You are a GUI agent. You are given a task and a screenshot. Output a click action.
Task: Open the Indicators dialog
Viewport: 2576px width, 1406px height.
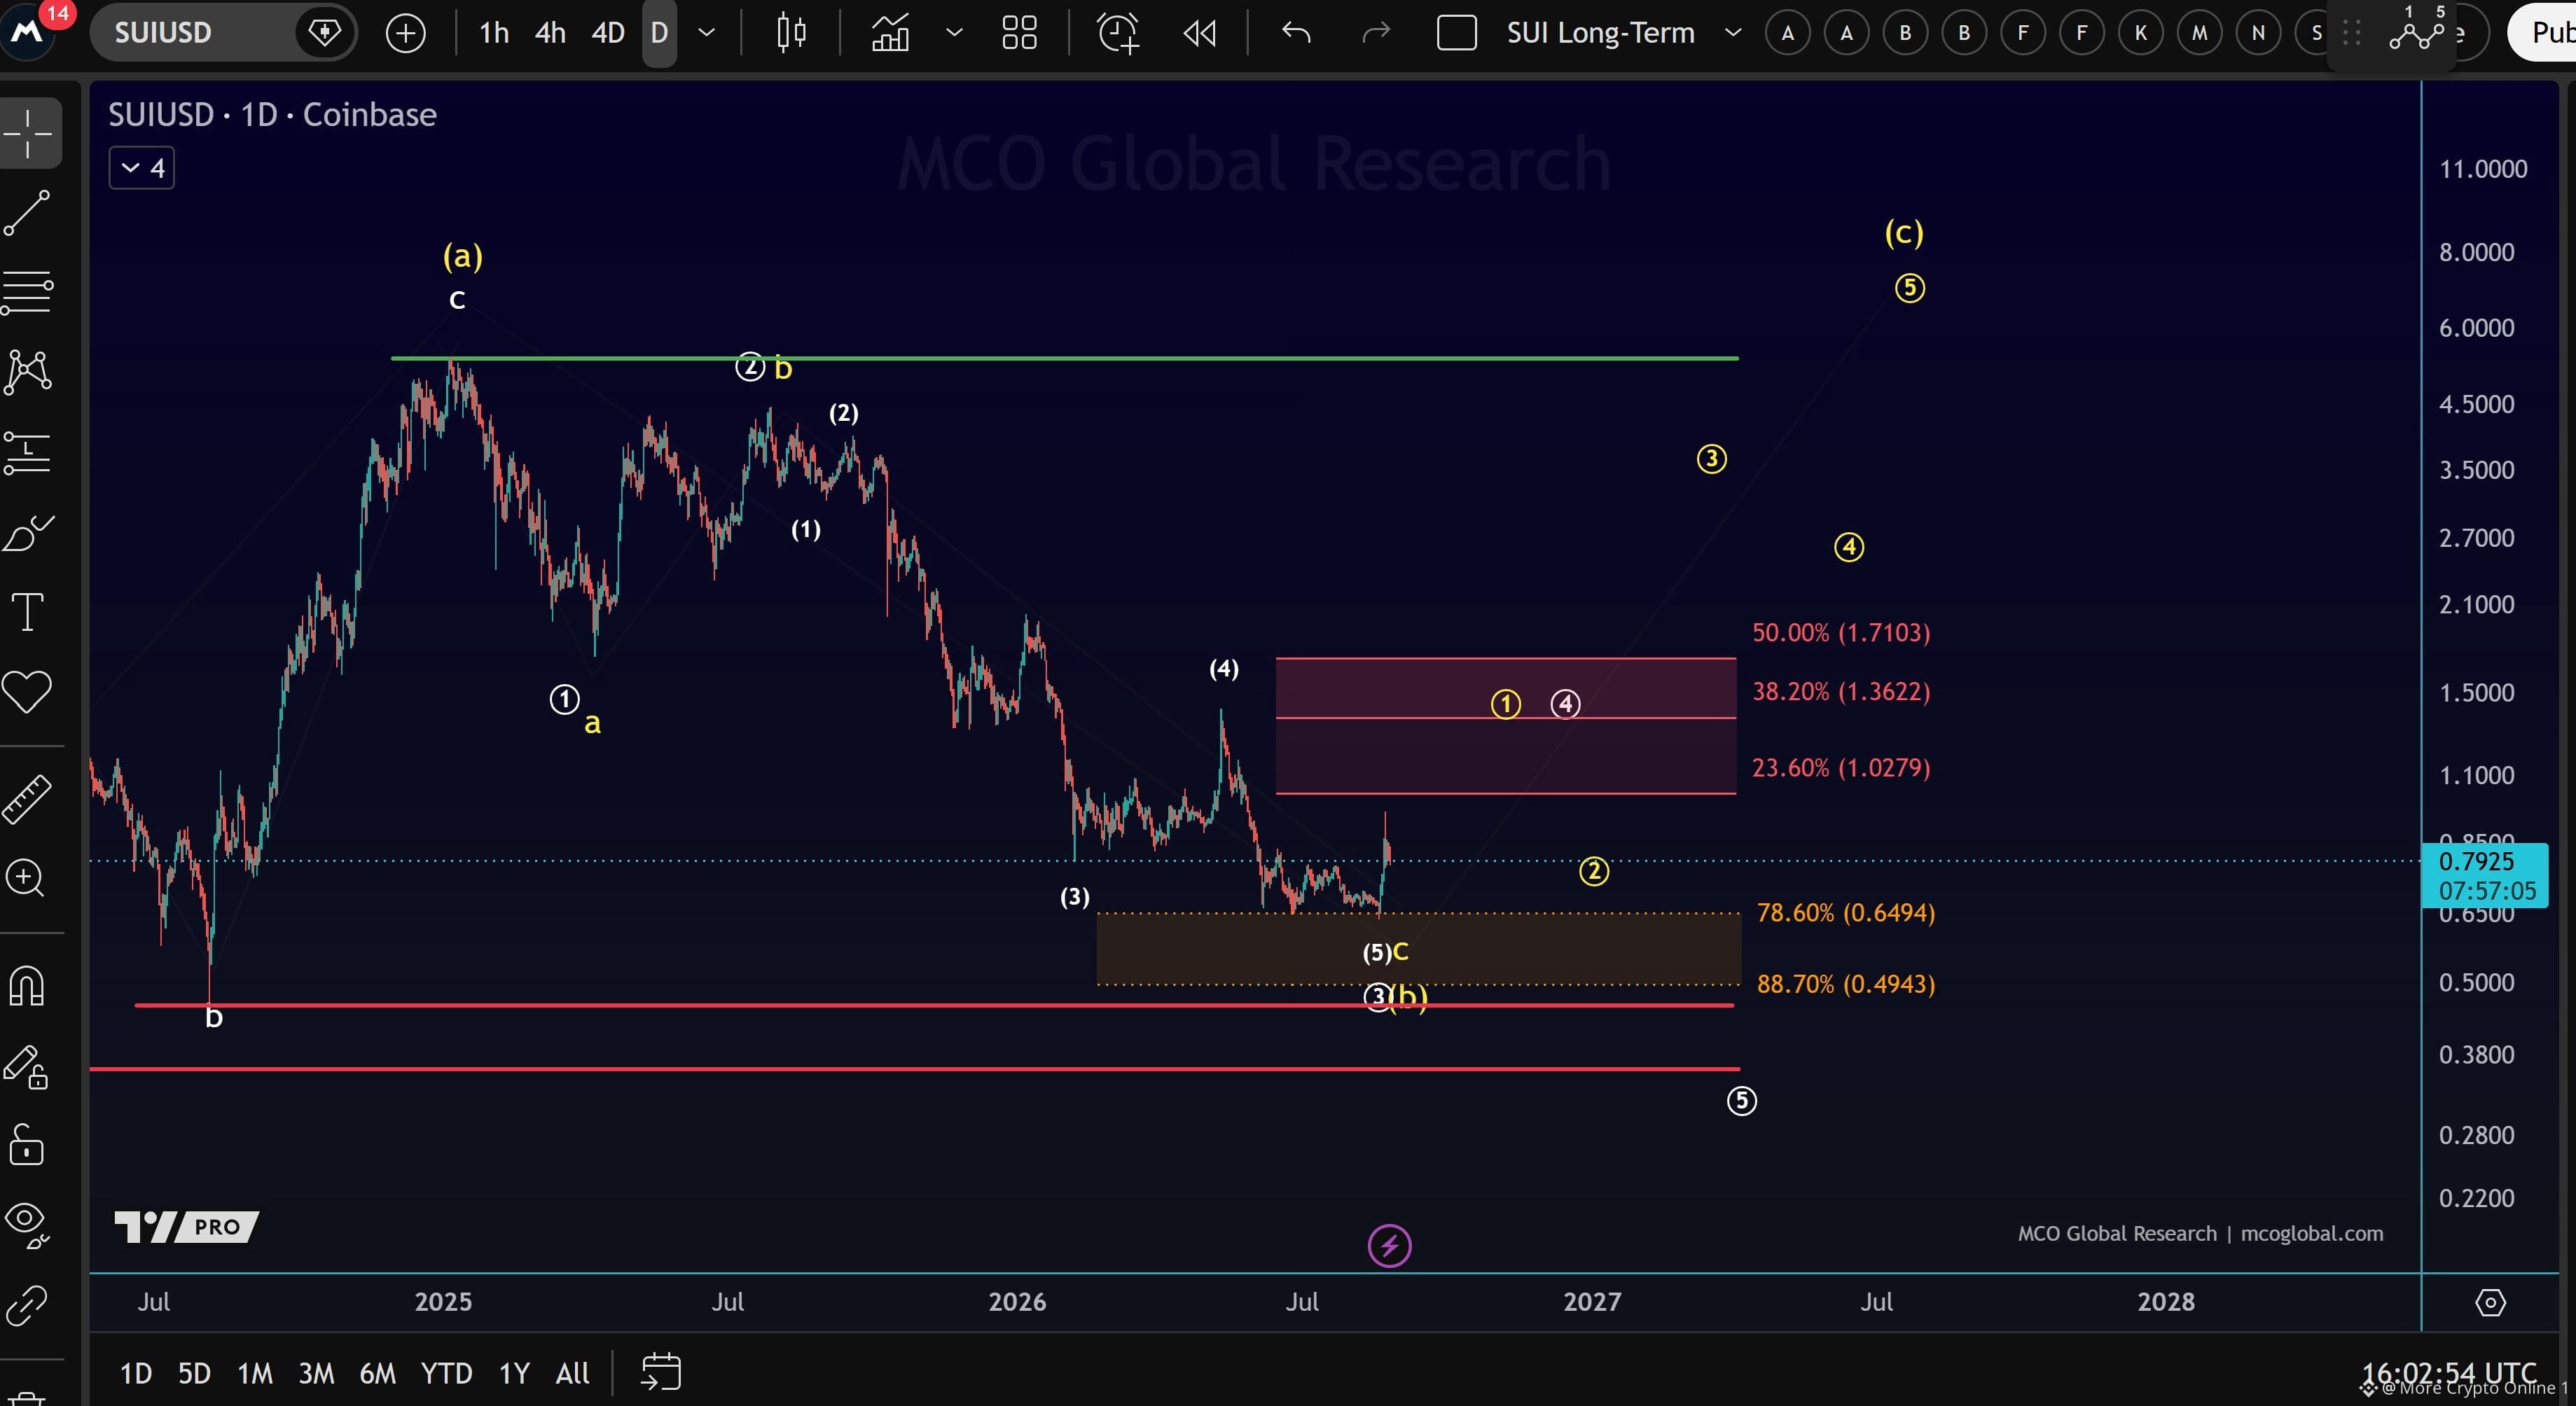point(890,33)
